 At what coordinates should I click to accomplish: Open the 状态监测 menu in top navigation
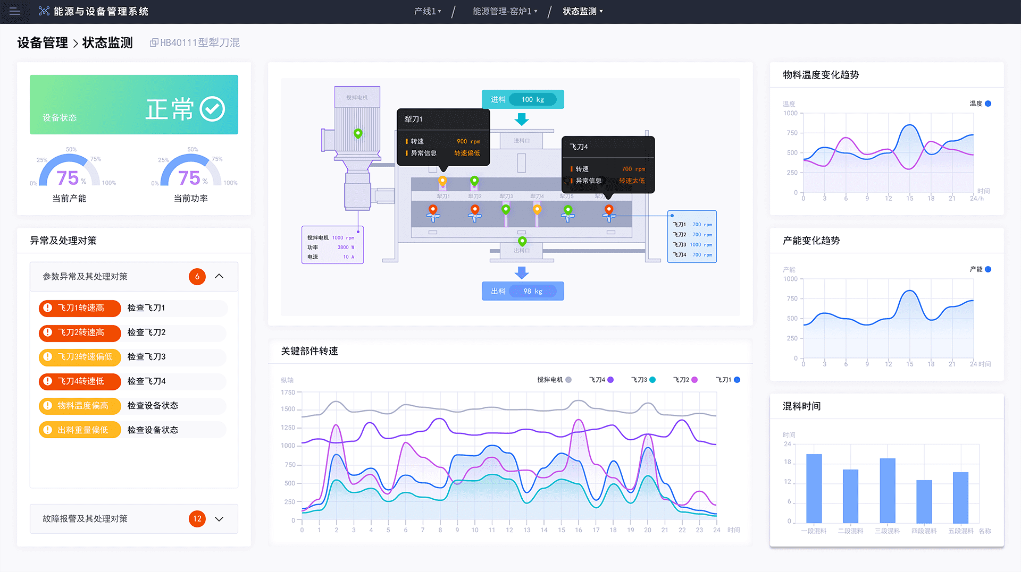tap(582, 11)
